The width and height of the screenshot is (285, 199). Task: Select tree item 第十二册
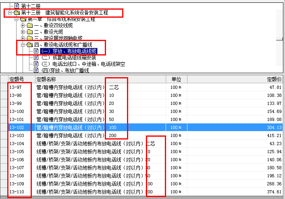tap(31, 6)
